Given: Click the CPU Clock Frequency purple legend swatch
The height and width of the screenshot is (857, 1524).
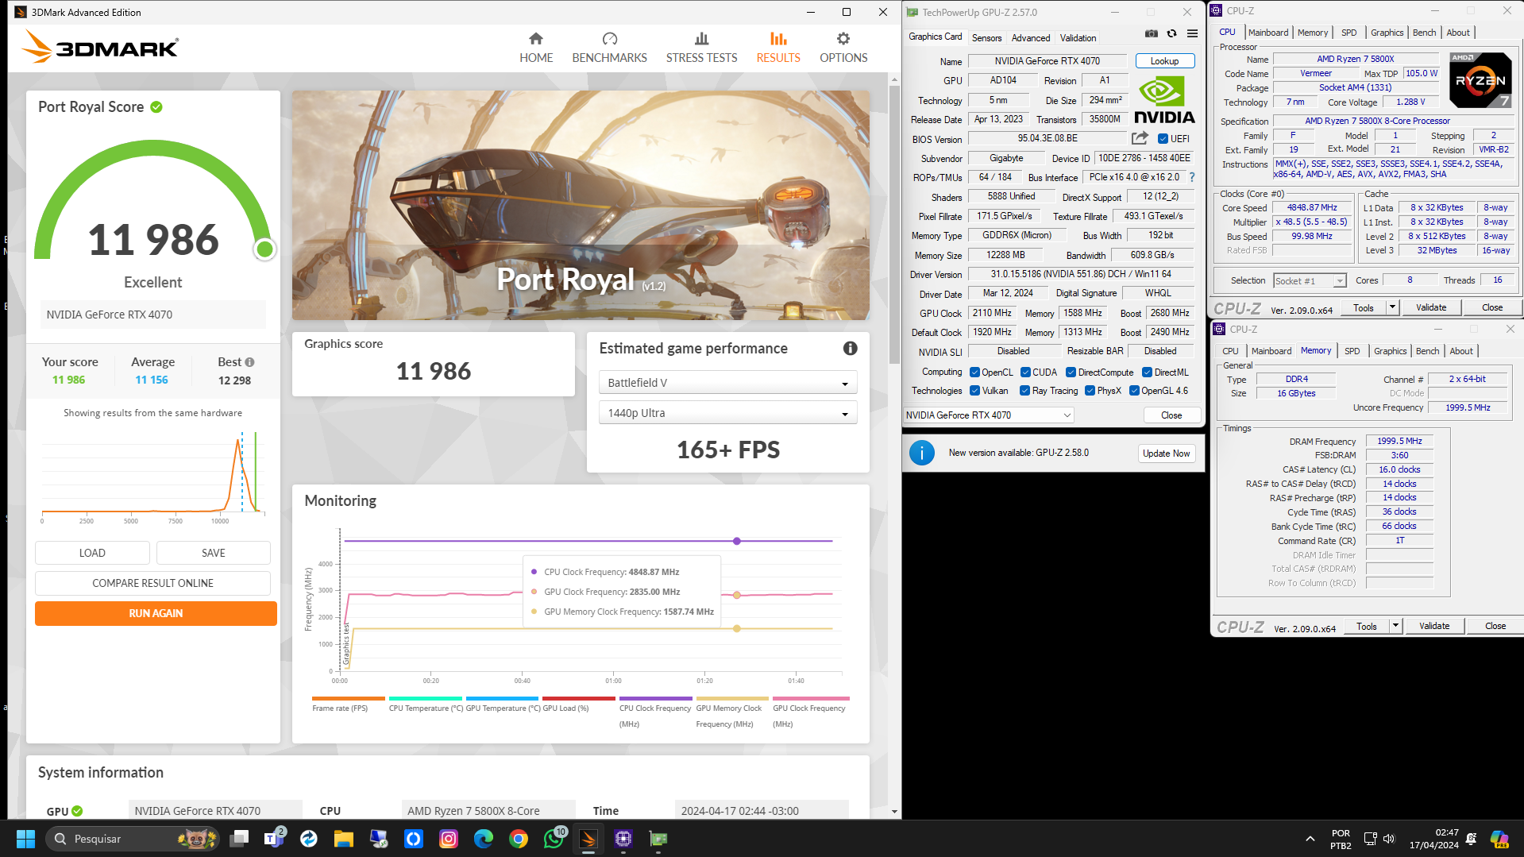Looking at the screenshot, I should (656, 699).
